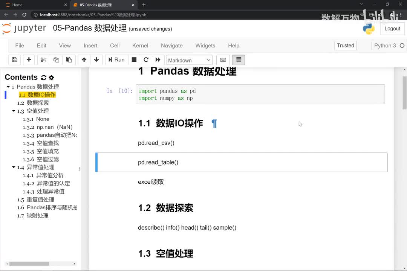Open the Kernel menu

pyautogui.click(x=140, y=46)
